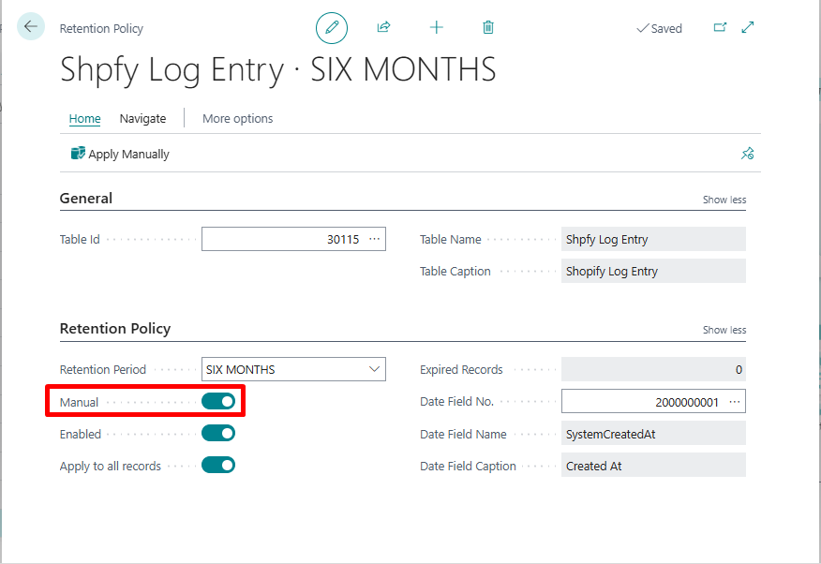Expand the page to full screen

[x=748, y=27]
